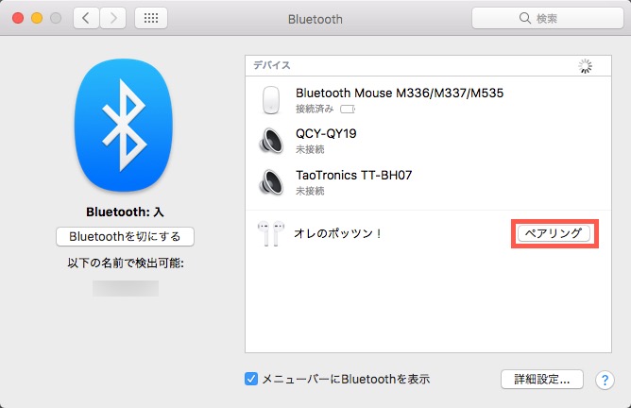Click the QCY-QY19 speaker icon
Screen dimensions: 631x408
click(271, 141)
